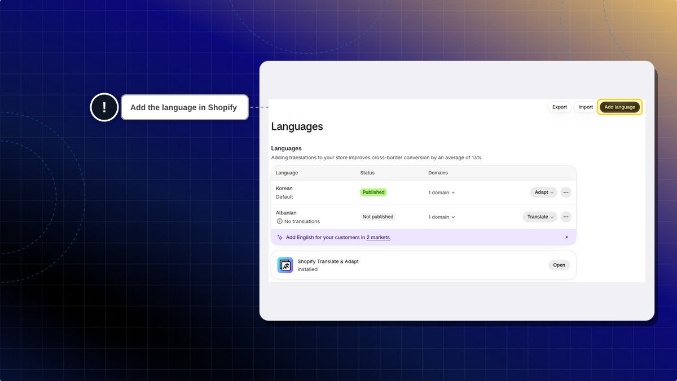Open the more options menu for Albanian
This screenshot has width=677, height=381.
566,217
